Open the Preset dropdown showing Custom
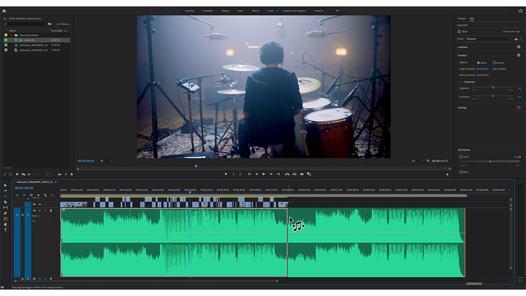The height and width of the screenshot is (296, 526). coord(489,39)
